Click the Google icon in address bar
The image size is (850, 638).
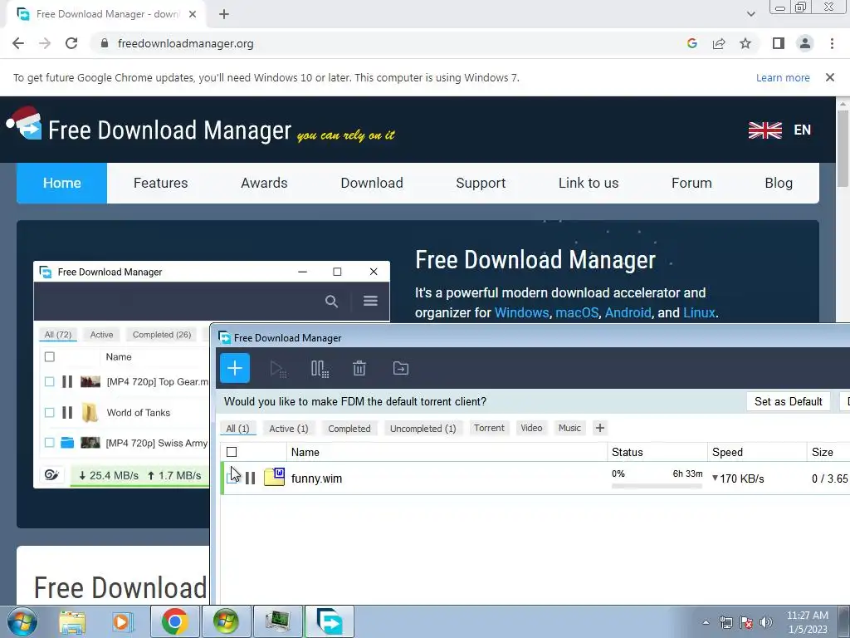pos(691,43)
